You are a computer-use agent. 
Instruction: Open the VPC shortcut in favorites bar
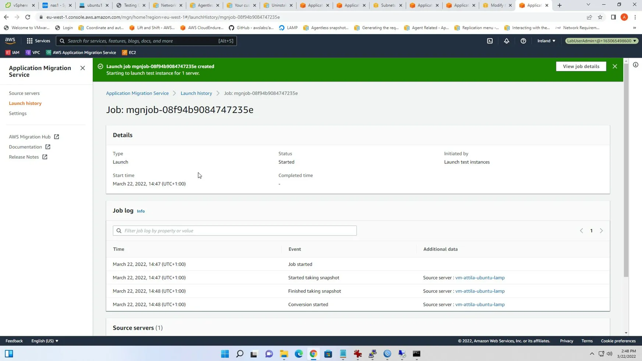pyautogui.click(x=33, y=53)
